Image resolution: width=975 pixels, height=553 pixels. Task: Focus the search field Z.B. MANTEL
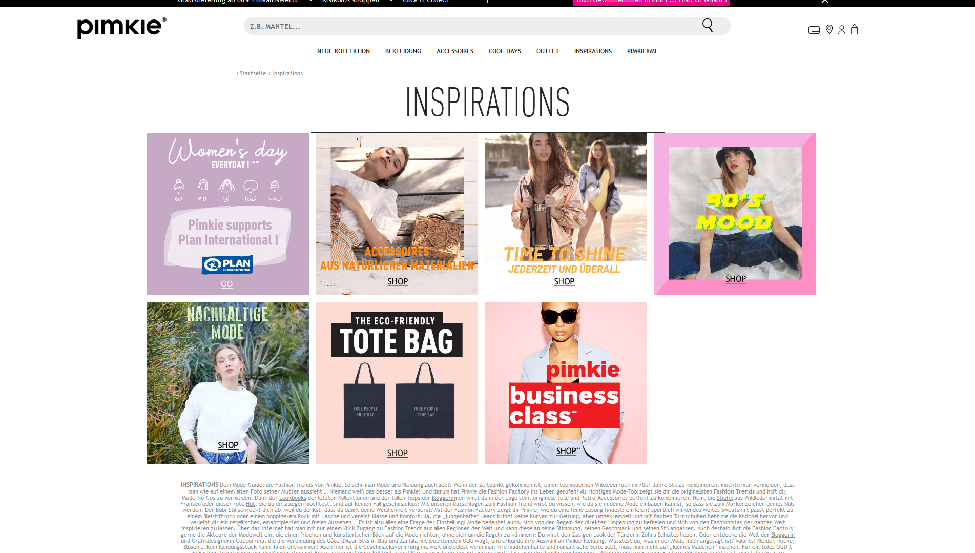point(471,26)
